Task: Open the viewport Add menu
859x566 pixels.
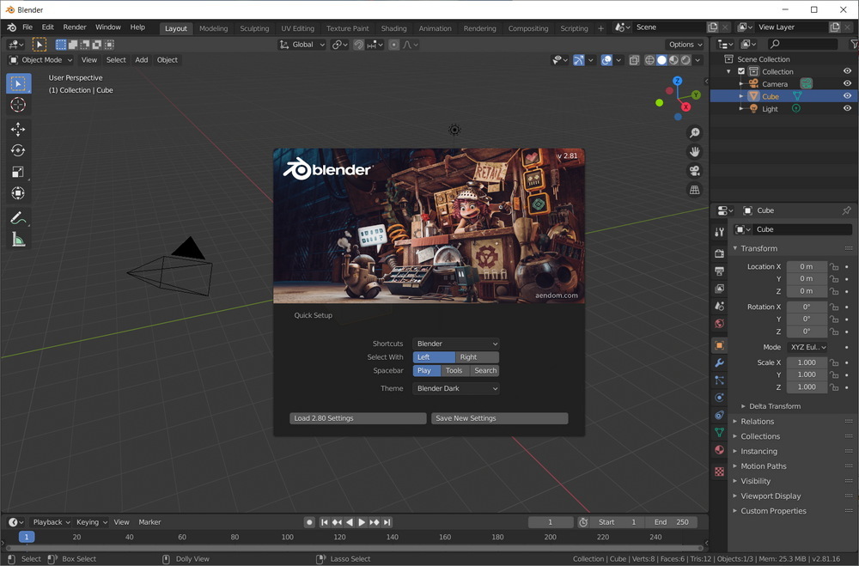Action: point(142,60)
